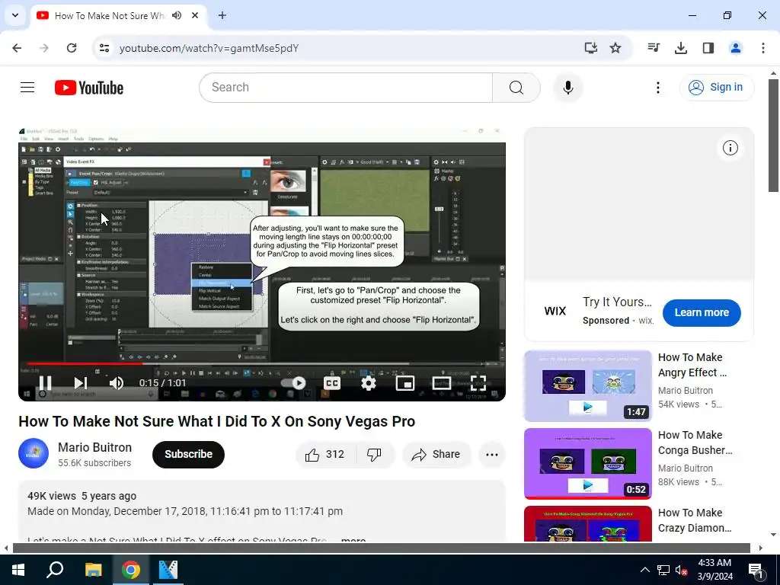Open media controls in Chrome toolbar

(x=654, y=48)
